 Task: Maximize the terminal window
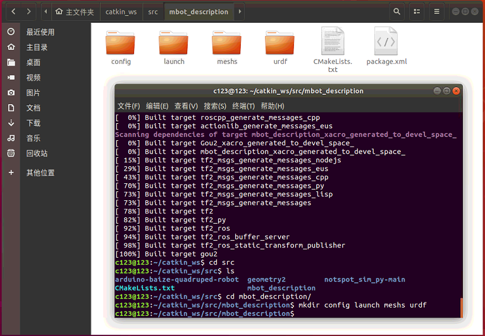[x=446, y=91]
